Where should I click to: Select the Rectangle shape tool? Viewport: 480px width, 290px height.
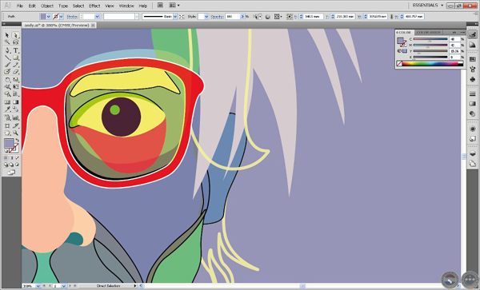point(15,58)
